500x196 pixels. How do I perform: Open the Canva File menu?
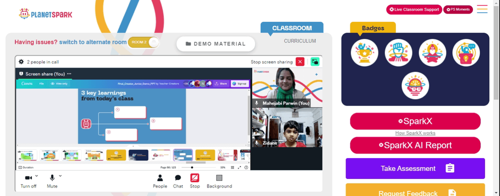click(41, 83)
